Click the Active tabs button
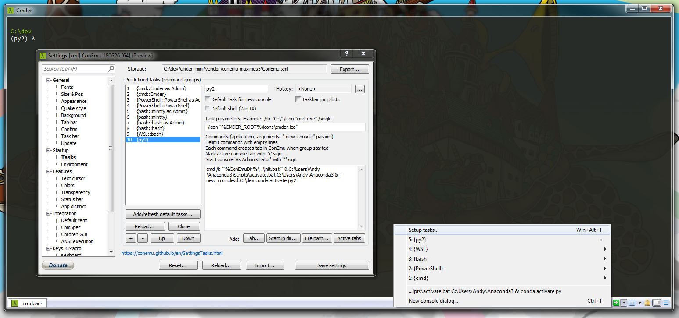The width and height of the screenshot is (679, 318). pos(349,238)
